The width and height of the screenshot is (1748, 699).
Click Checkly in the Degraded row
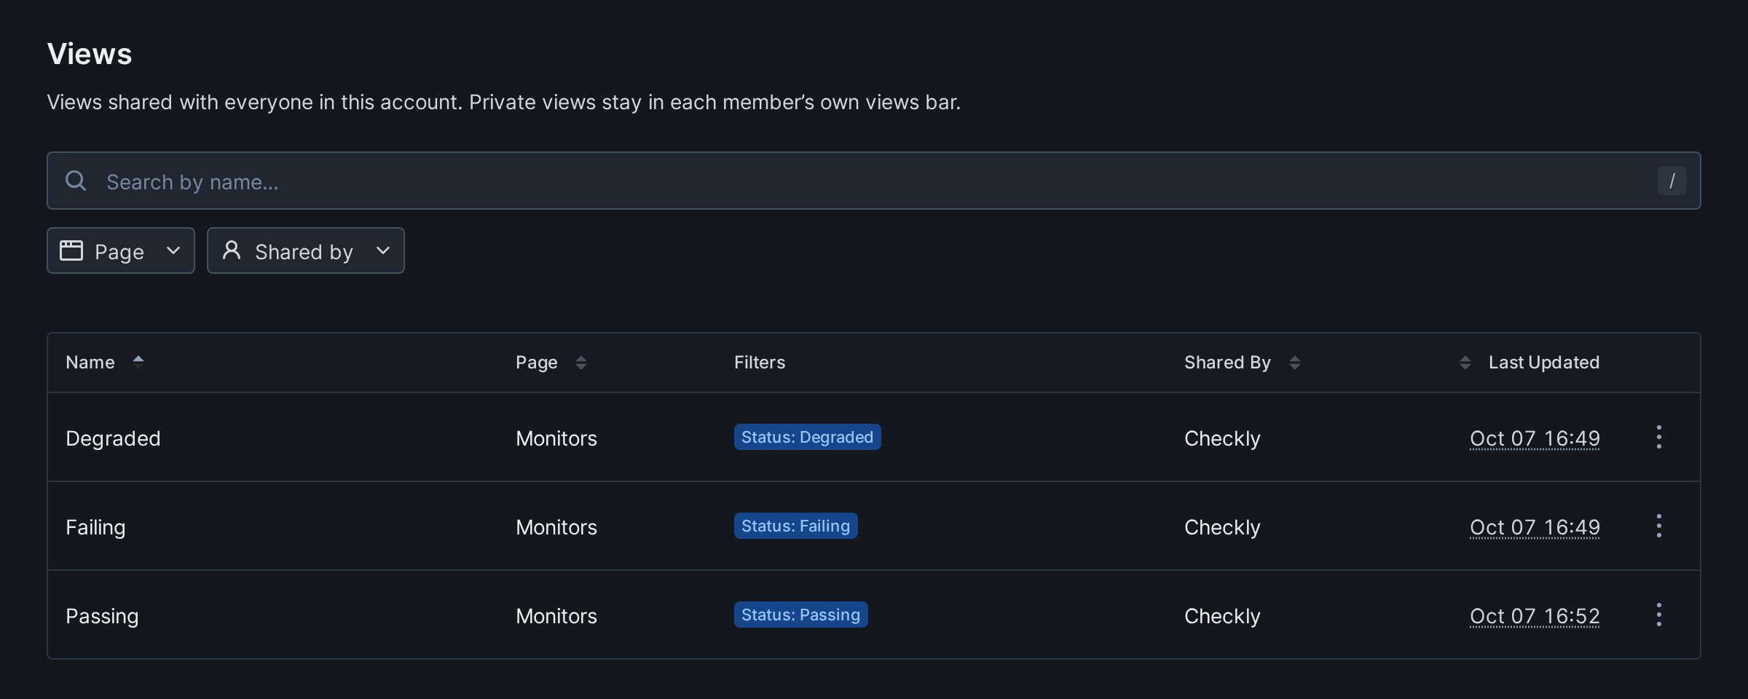click(x=1222, y=438)
